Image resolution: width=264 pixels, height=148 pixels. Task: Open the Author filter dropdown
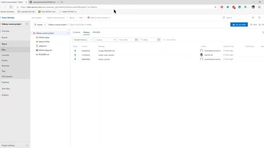[106, 40]
